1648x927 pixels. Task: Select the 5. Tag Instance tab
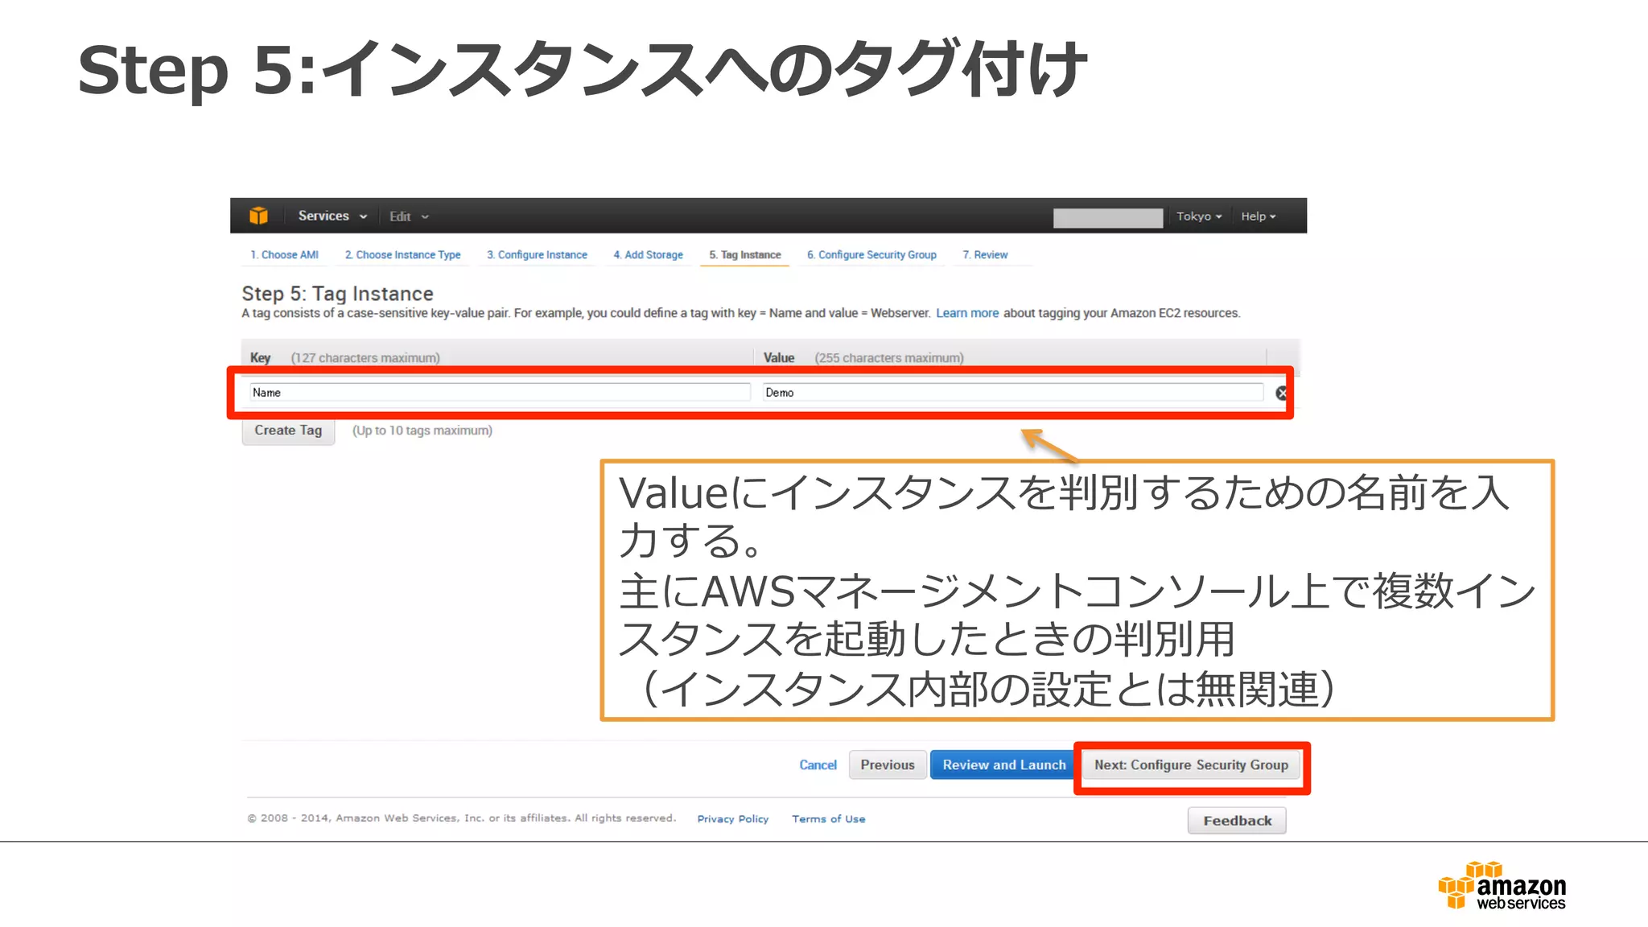click(x=745, y=255)
